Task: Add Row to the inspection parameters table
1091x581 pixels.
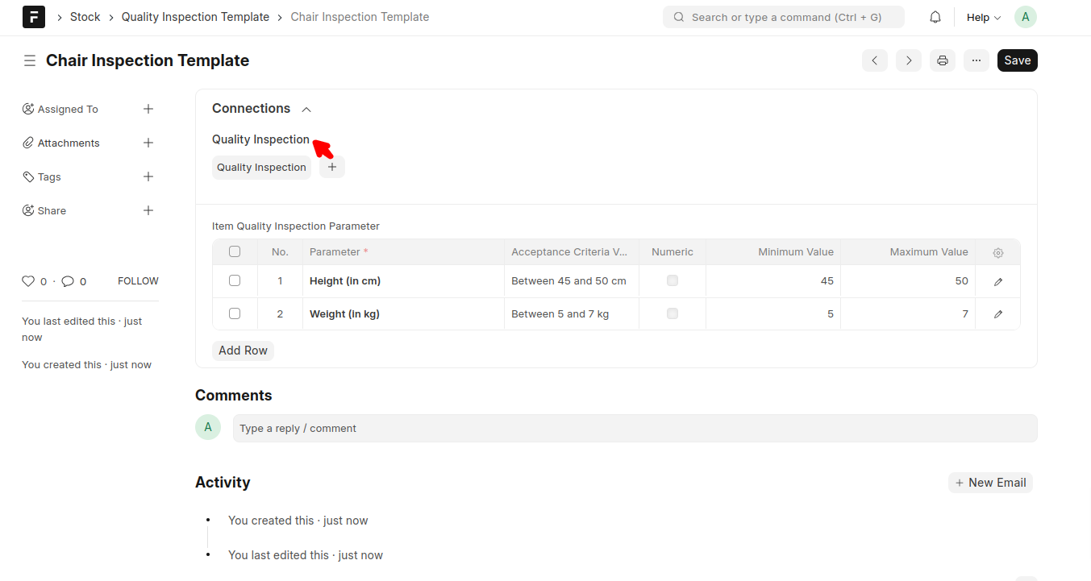Action: coord(243,350)
